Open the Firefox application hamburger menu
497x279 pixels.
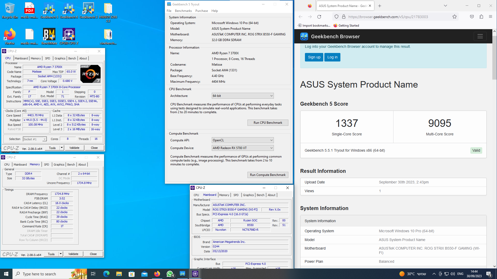tap(491, 17)
